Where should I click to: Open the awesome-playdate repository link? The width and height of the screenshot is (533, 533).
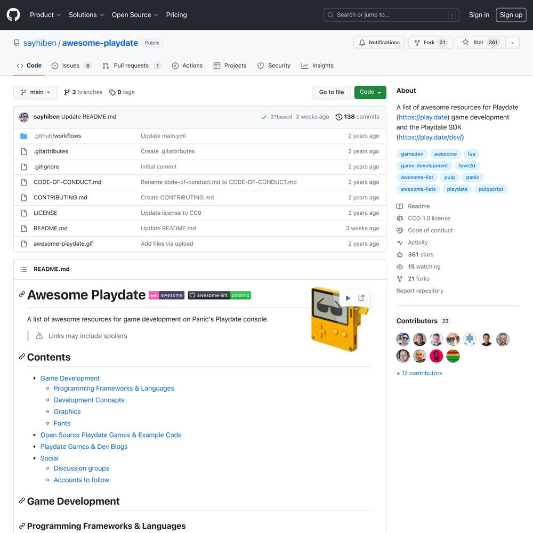pos(100,43)
